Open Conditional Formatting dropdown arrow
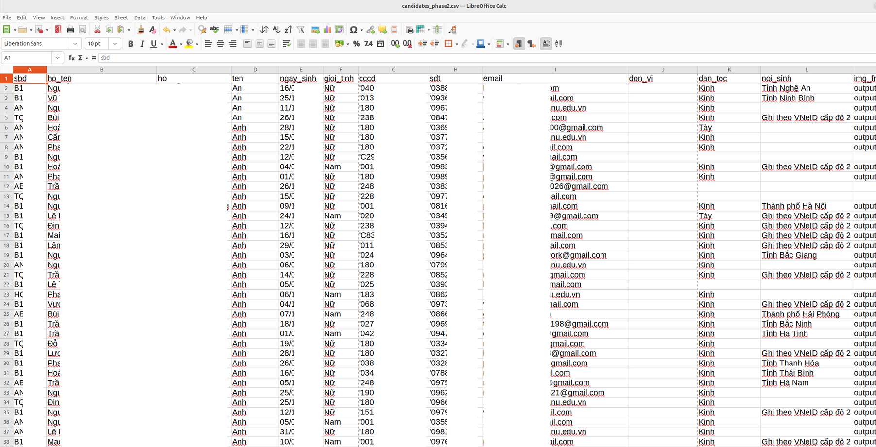This screenshot has height=447, width=876. pyautogui.click(x=508, y=44)
